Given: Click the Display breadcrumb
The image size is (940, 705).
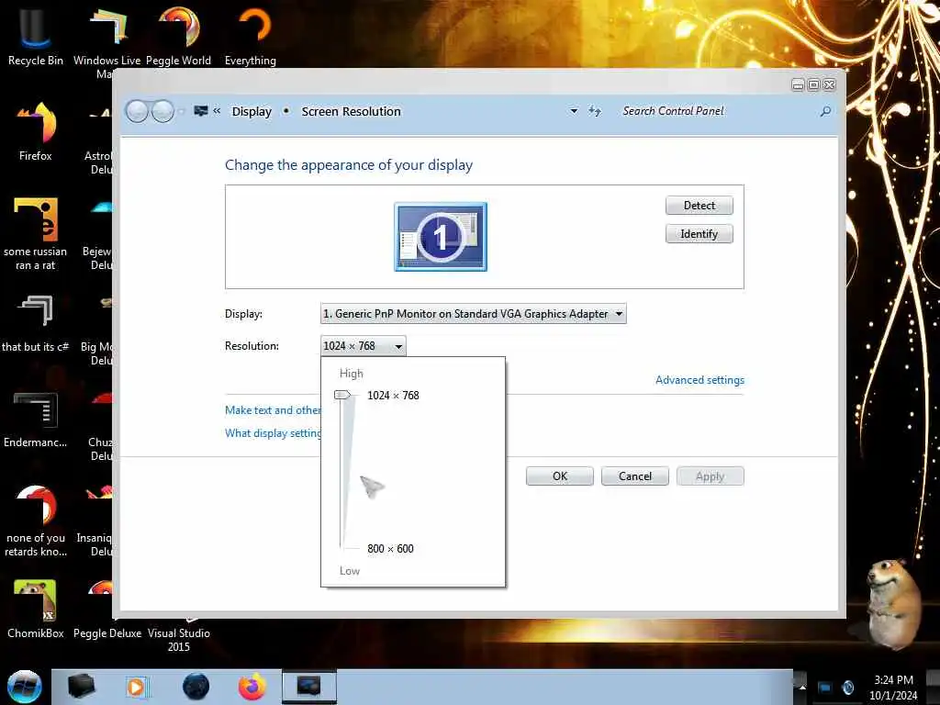Looking at the screenshot, I should 252,111.
